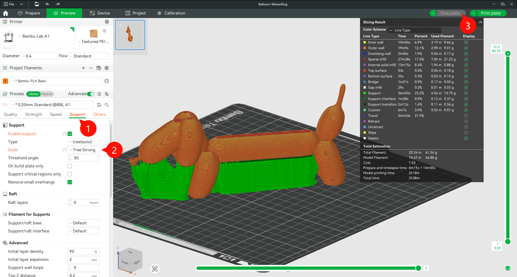The image size is (517, 277).
Task: Select the plate 1 thumbnail
Action: pos(130,35)
